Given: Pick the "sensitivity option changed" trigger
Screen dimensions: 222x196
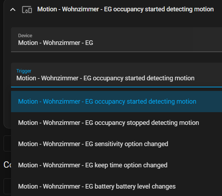Looking at the screenshot, I should click(x=93, y=144).
